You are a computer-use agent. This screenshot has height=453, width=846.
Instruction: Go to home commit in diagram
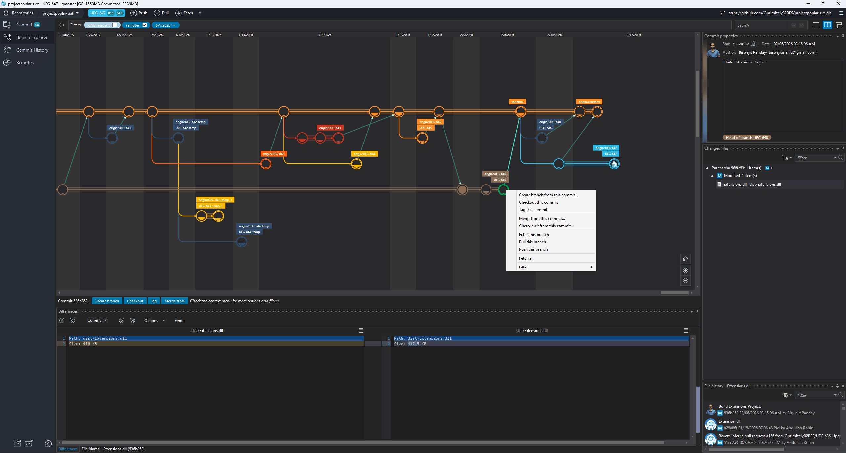click(685, 259)
